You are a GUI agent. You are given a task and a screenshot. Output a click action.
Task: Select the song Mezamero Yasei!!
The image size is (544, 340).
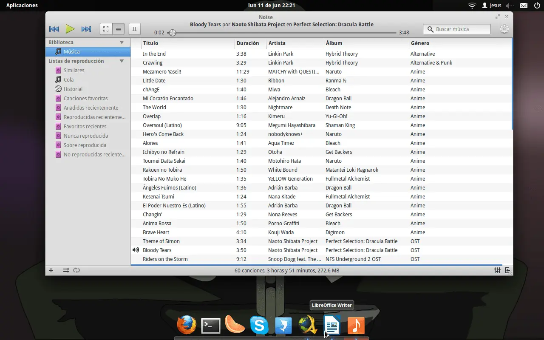tap(162, 72)
